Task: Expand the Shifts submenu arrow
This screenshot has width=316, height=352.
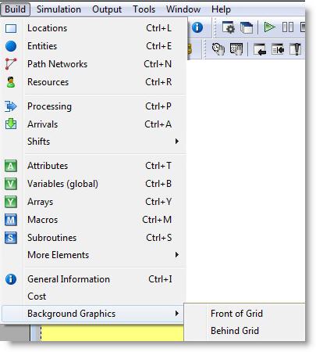Action: (177, 142)
